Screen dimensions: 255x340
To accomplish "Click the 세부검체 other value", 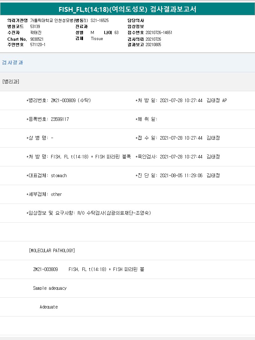I will [x=56, y=194].
